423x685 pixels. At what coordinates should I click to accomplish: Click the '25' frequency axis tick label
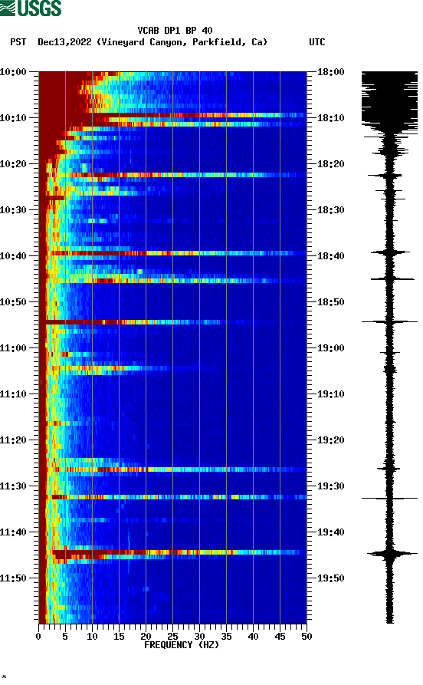point(172,637)
